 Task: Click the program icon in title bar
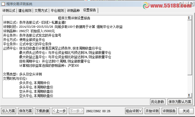click(x=3, y=4)
